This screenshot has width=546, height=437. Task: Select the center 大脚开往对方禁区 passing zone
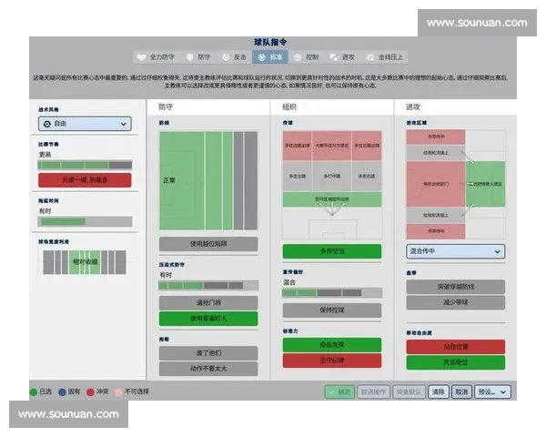332,146
